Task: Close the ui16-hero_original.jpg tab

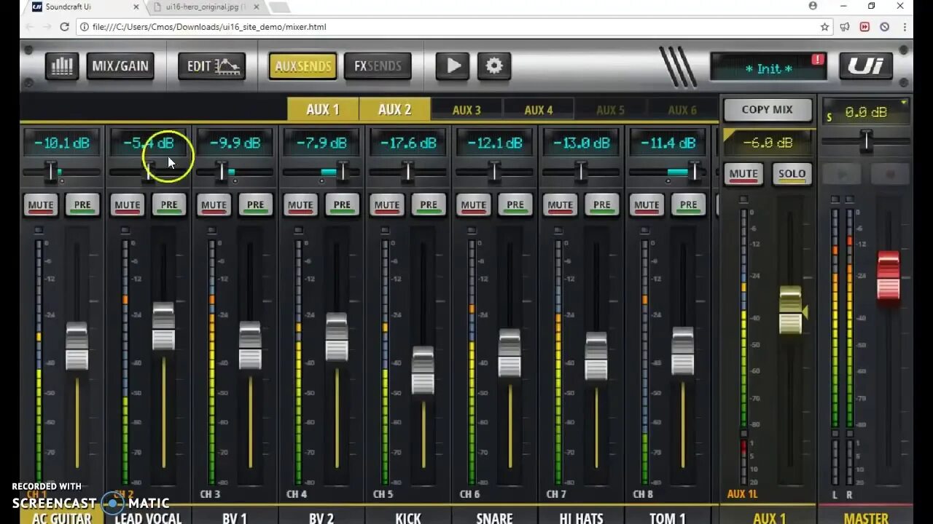Action: (256, 7)
